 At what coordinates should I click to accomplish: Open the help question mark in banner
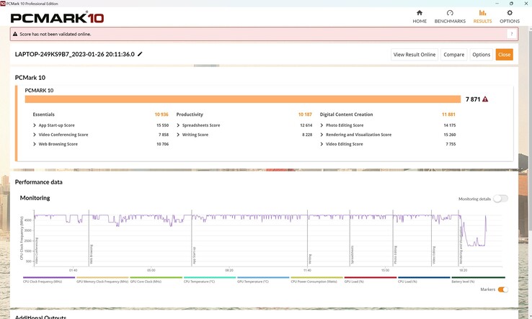512,34
